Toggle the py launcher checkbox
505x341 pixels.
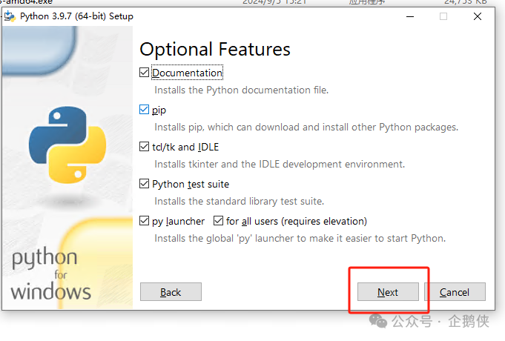coord(145,221)
